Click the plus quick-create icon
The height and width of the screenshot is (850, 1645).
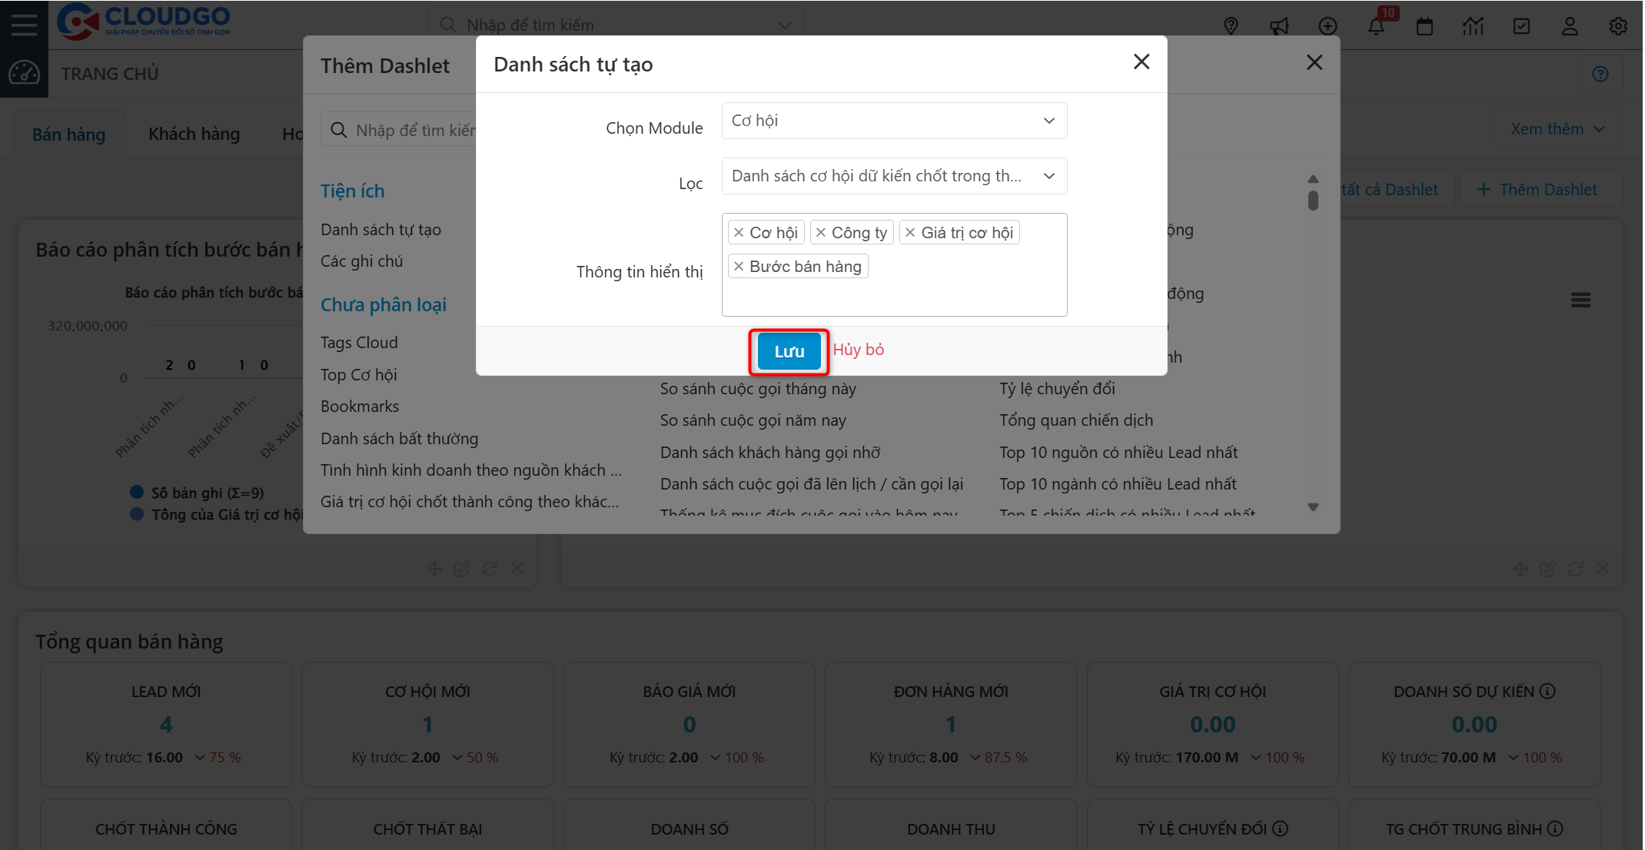tap(1328, 25)
